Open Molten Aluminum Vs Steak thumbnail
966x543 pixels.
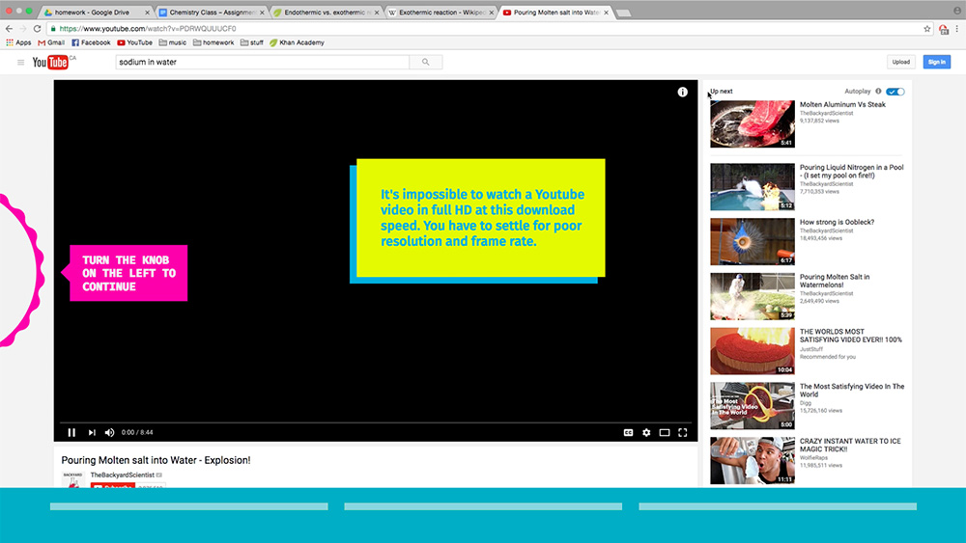(x=753, y=124)
